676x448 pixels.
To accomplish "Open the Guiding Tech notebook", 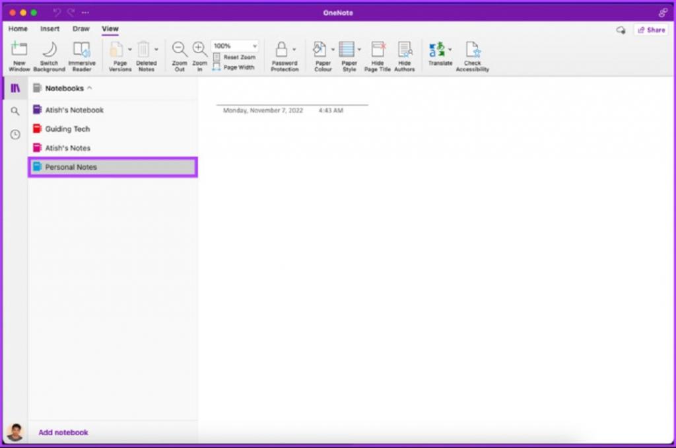I will [x=113, y=129].
